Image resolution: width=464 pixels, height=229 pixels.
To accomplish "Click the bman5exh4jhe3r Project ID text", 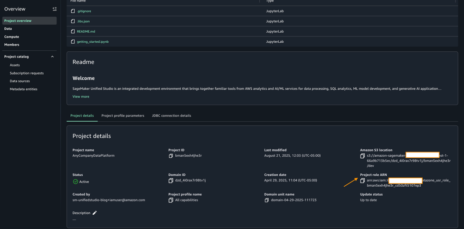I will click(x=189, y=156).
